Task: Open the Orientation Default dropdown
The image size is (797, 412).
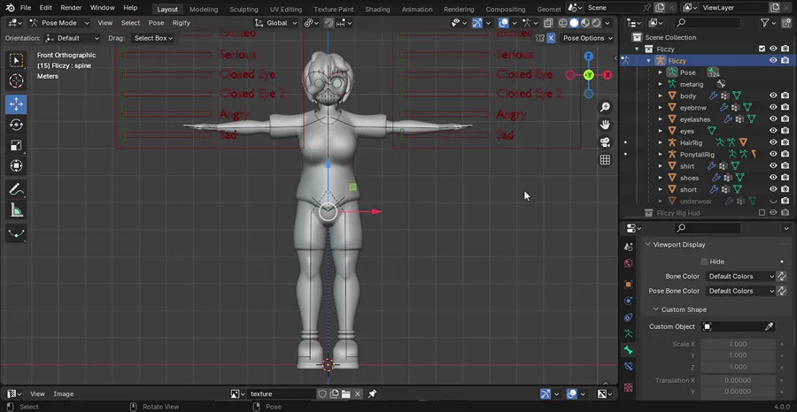Action: (x=73, y=38)
